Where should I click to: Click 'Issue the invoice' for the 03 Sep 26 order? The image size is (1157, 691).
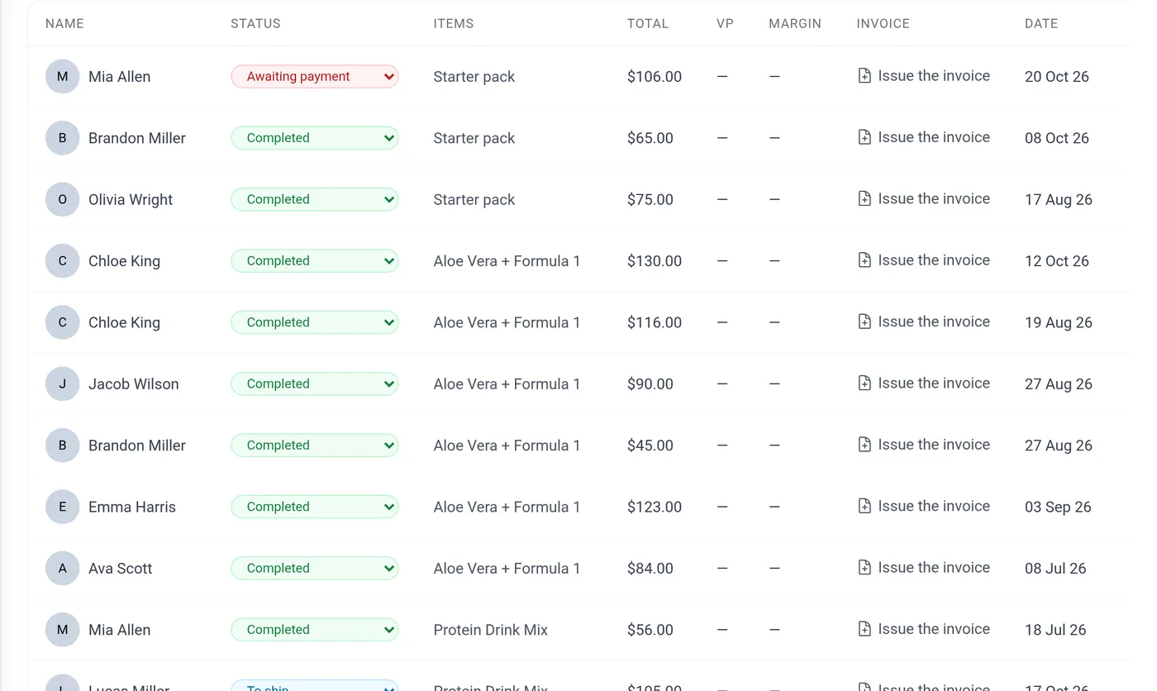point(934,506)
